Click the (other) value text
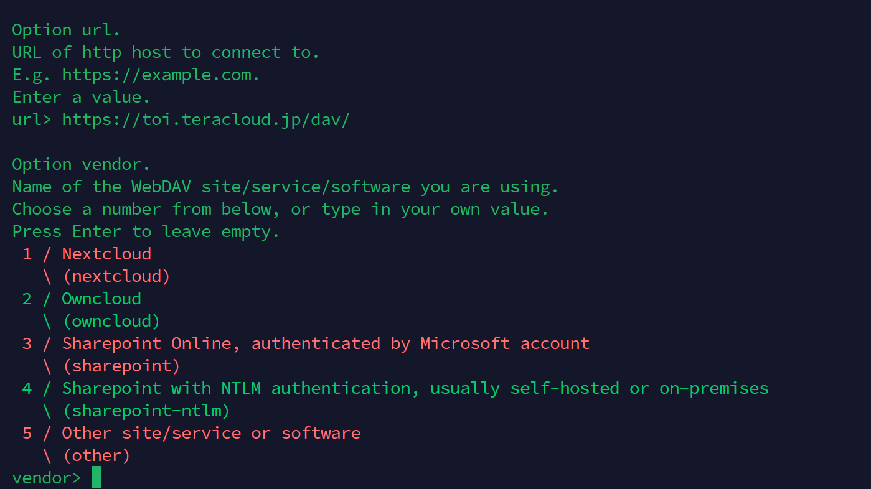 (x=97, y=455)
